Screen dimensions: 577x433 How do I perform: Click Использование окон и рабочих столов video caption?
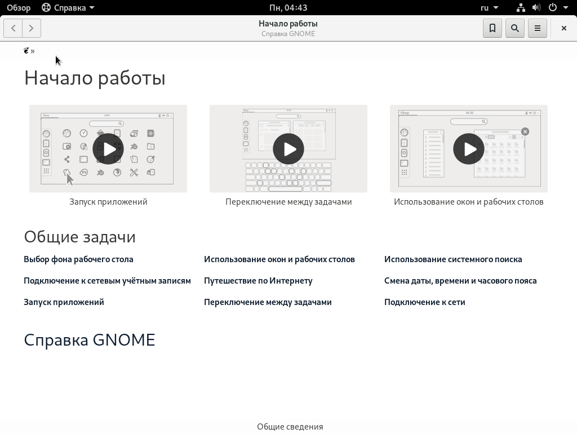tap(469, 202)
